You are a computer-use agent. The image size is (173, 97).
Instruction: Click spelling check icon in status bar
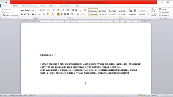point(25,95)
